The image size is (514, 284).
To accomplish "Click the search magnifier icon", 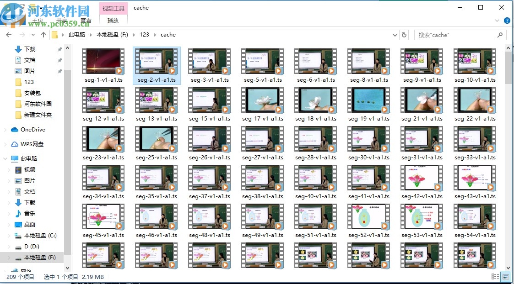I will pos(500,35).
